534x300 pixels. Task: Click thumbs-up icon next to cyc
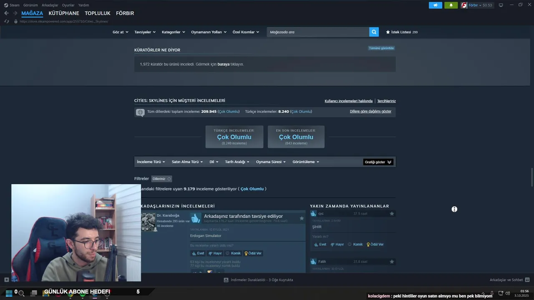(313, 214)
